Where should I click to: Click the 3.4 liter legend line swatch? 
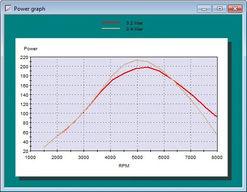click(111, 28)
